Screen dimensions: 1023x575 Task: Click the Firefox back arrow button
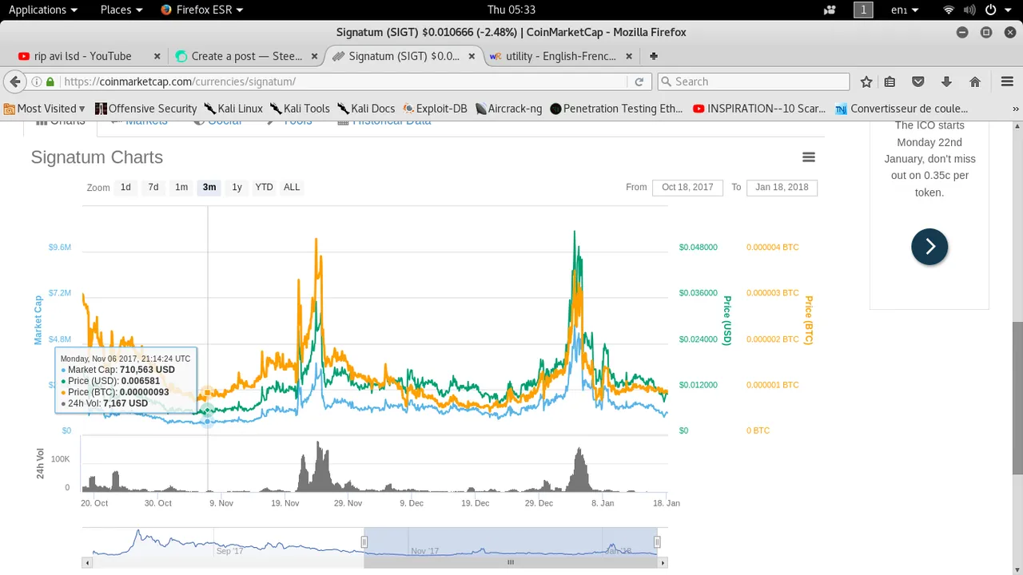pyautogui.click(x=14, y=81)
